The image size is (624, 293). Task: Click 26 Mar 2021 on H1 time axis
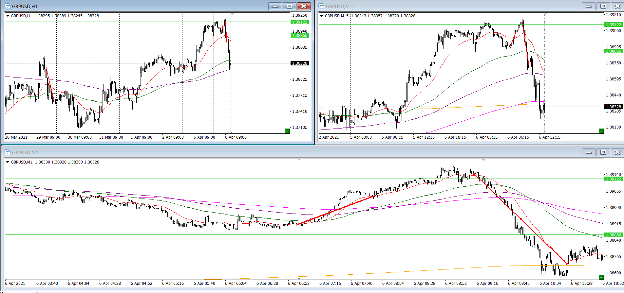tap(16, 137)
